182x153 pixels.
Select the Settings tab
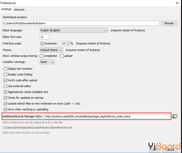[x=7, y=9]
